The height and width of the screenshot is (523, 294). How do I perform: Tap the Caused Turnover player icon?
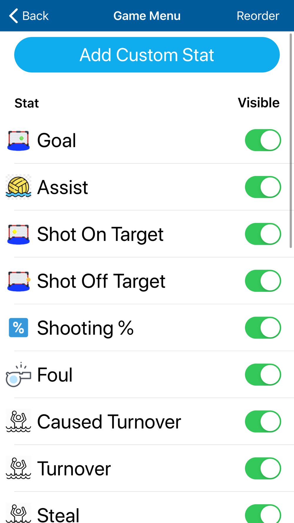point(18,422)
